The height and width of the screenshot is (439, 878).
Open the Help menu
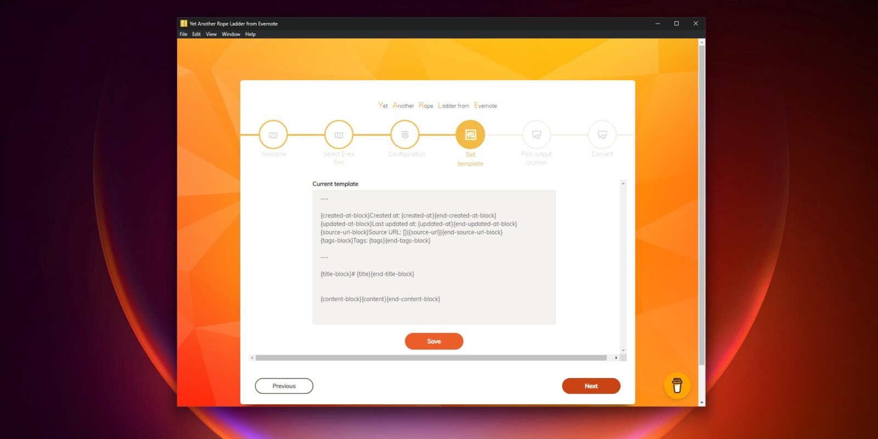point(250,34)
